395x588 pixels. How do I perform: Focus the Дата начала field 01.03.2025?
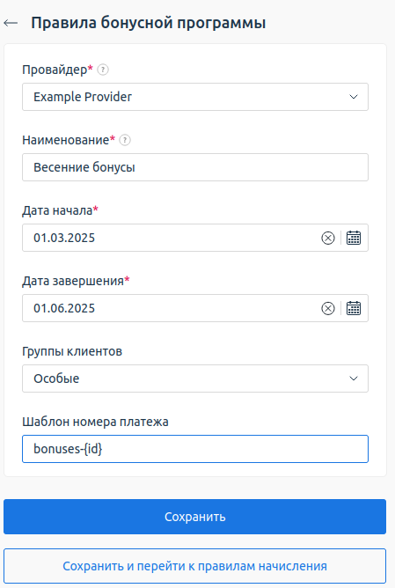(171, 238)
